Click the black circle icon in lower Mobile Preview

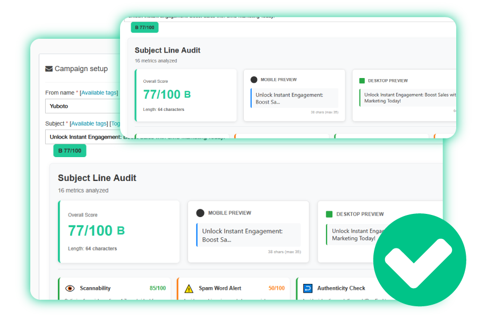tap(200, 213)
